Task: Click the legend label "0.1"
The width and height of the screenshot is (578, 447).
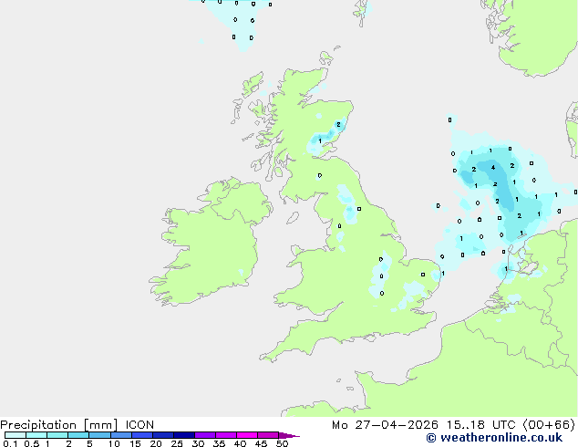Action: (10, 443)
